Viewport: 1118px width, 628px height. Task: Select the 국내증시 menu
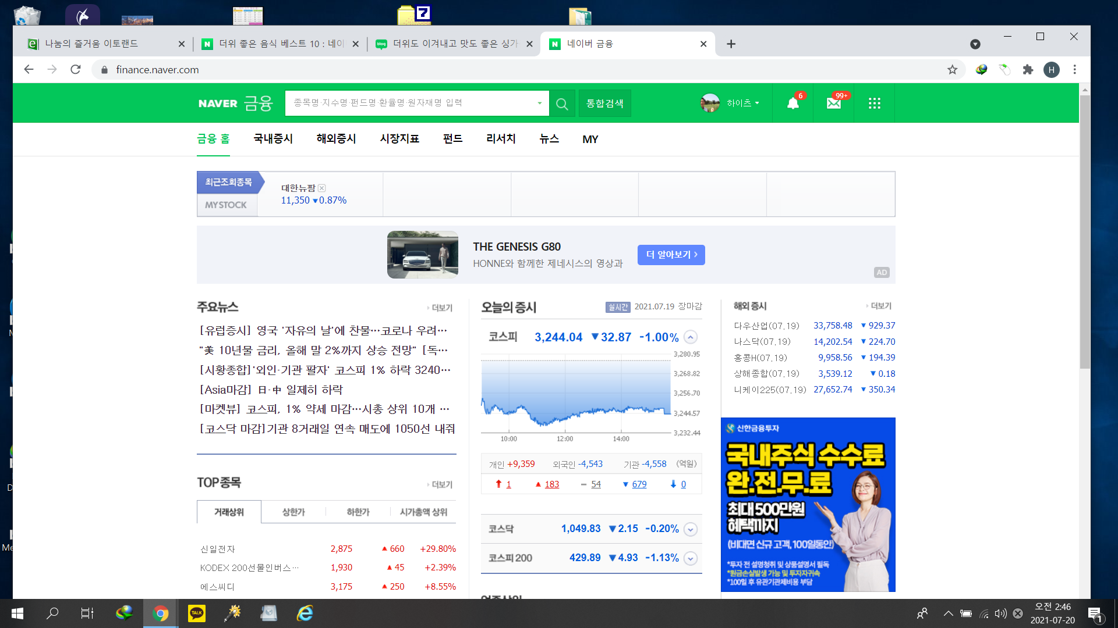(273, 139)
